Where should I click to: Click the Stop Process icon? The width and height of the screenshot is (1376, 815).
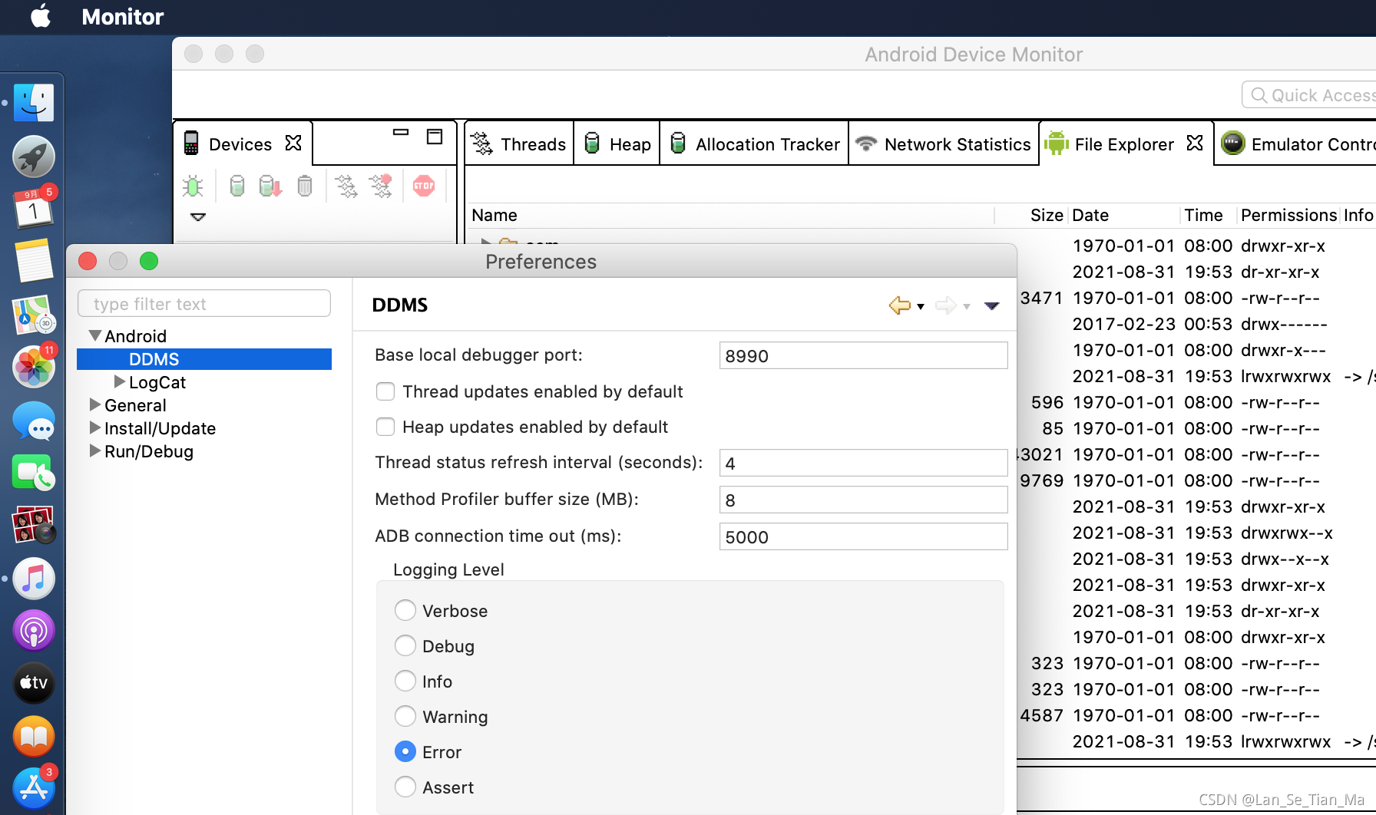tap(424, 186)
